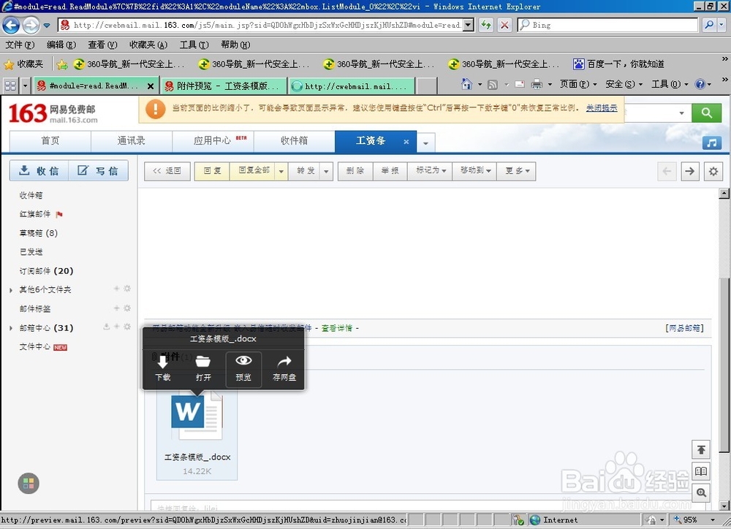The height and width of the screenshot is (529, 731).
Task: Click the printer icon
Action: [537, 84]
